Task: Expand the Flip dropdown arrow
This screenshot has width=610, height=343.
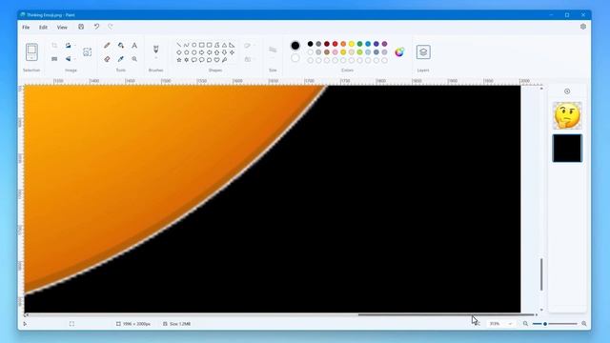Action: [x=74, y=59]
